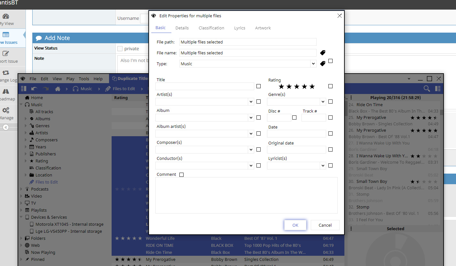Open the Tools menu in MediaMonkey
This screenshot has width=456, height=266.
84,79
